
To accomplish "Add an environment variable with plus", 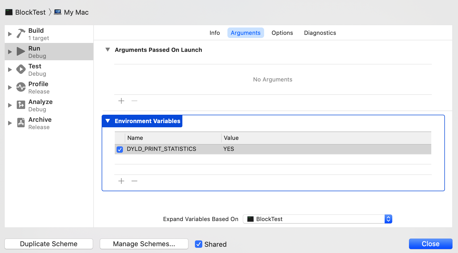I will pos(121,181).
